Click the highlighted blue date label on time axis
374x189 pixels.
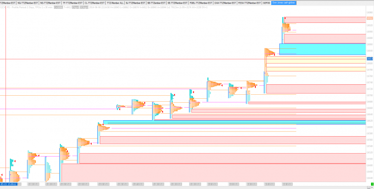point(8,184)
